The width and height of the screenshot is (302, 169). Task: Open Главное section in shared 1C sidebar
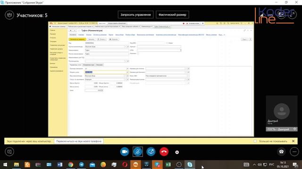52,30
